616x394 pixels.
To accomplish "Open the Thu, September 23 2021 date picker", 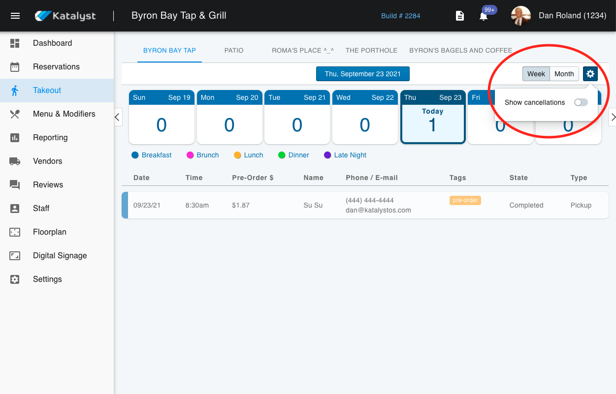I will (362, 74).
